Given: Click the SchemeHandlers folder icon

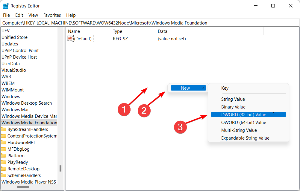Looking at the screenshot, I should [3, 175].
